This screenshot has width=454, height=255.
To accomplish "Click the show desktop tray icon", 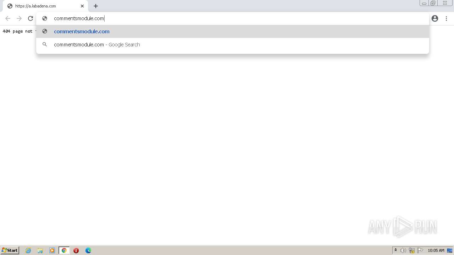I will (450, 250).
